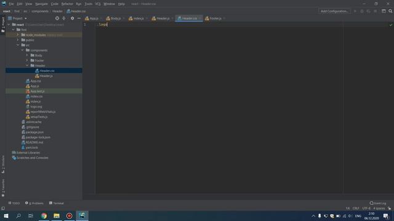The width and height of the screenshot is (394, 221).
Task: Hide the Project panel with minus icon
Action: [79, 18]
